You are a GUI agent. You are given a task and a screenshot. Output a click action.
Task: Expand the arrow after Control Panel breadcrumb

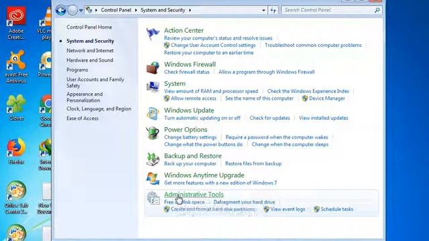pos(136,10)
